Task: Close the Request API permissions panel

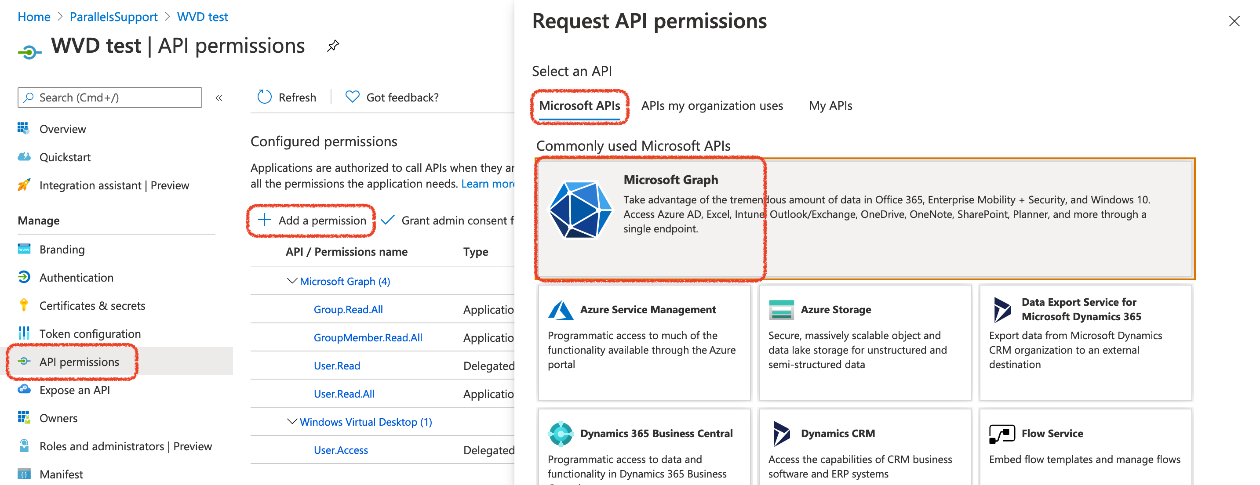Action: coord(1234,21)
